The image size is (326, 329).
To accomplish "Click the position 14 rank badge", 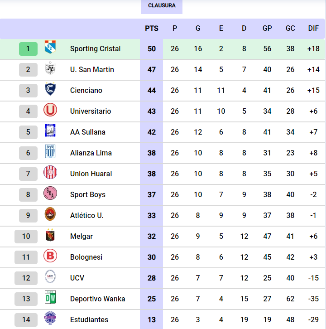I will [26, 319].
